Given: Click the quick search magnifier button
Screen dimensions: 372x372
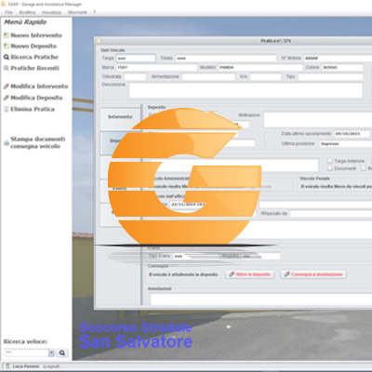Looking at the screenshot, I should 62,352.
